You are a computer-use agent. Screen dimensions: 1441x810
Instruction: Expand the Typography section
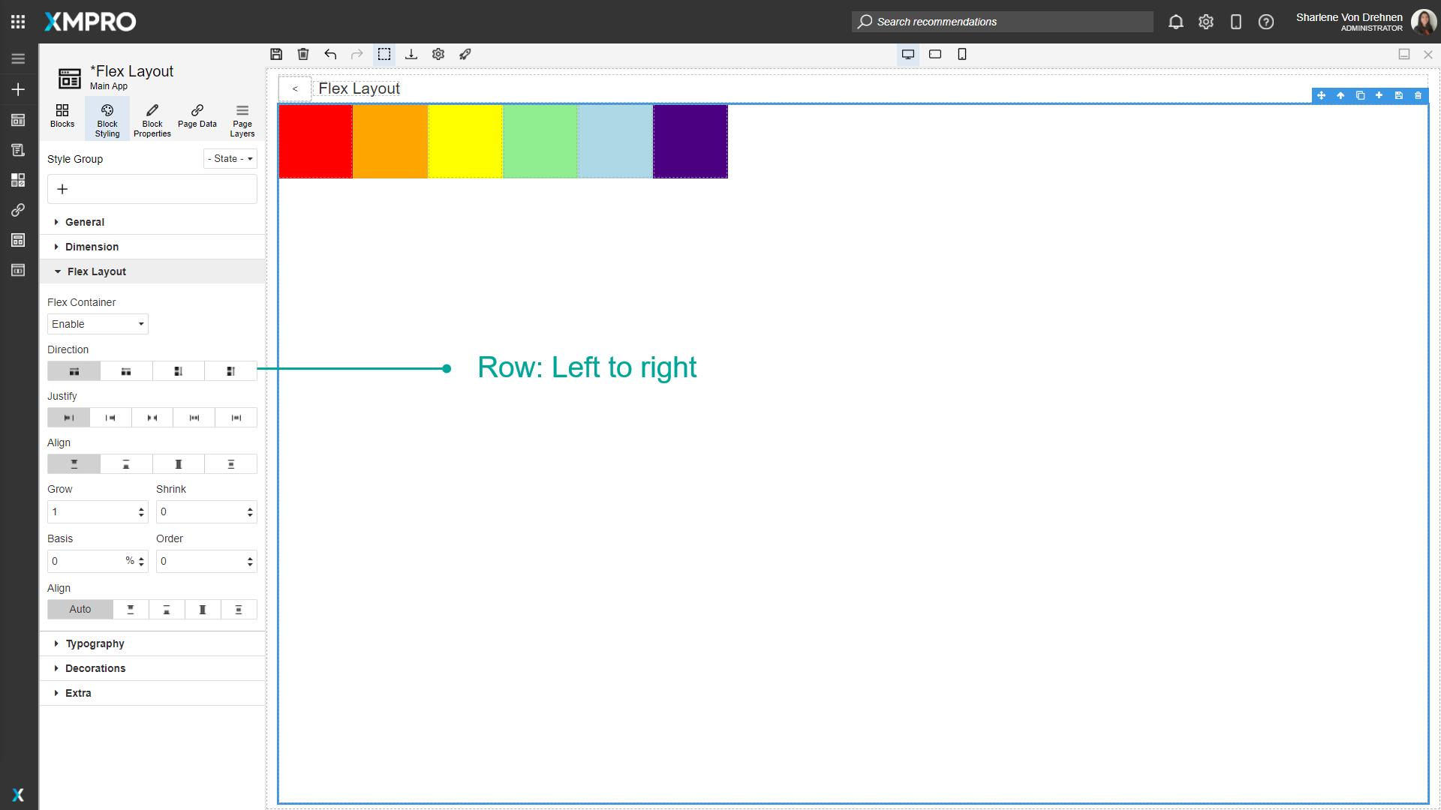94,643
